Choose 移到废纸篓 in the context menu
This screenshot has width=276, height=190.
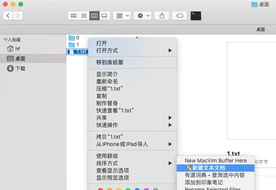pyautogui.click(x=132, y=62)
